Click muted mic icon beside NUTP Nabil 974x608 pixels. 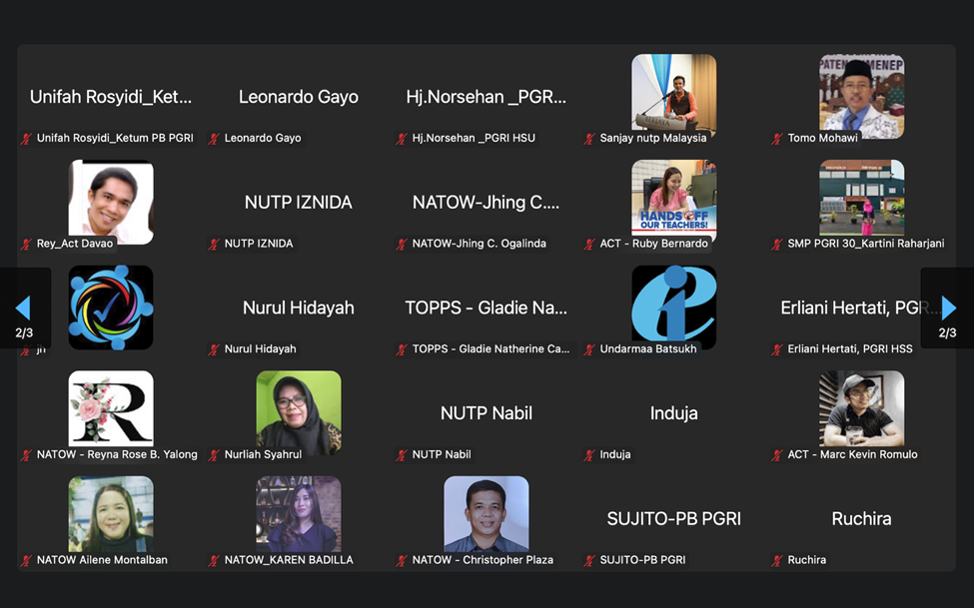[402, 455]
